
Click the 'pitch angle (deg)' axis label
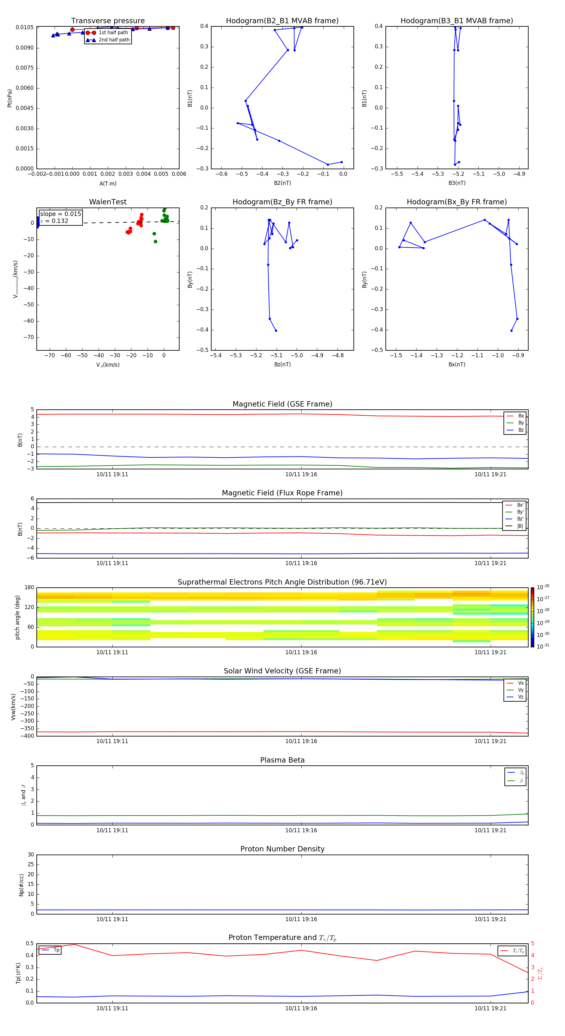coord(17,617)
